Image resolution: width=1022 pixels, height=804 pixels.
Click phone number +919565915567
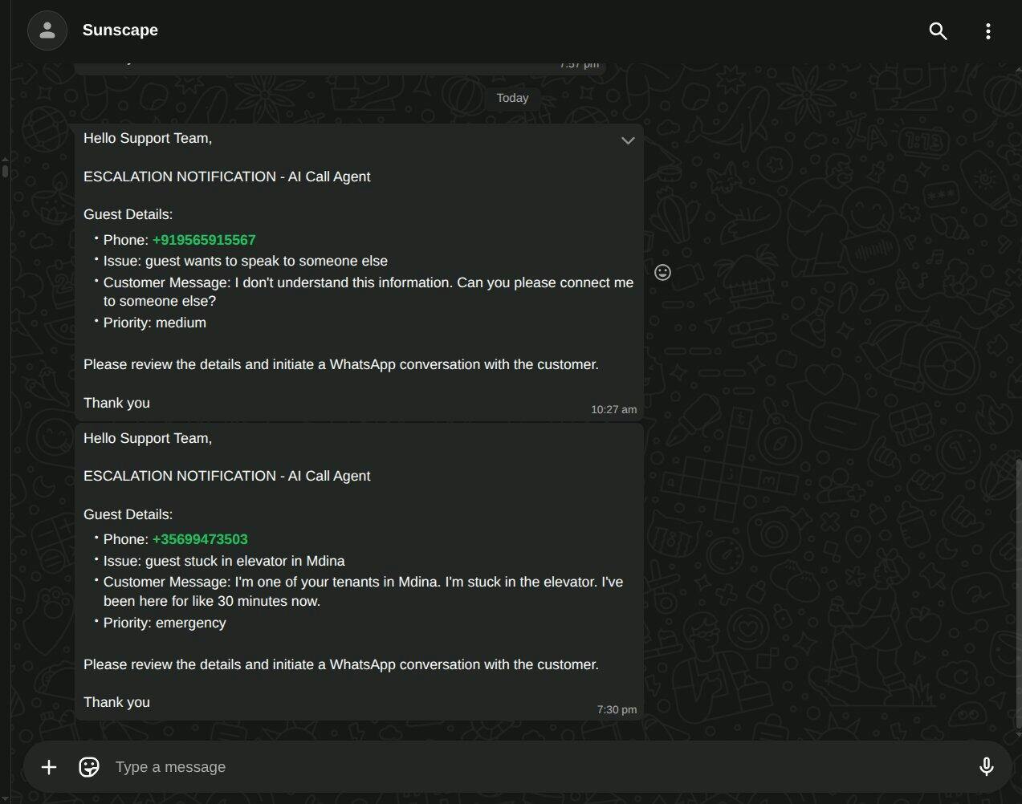(x=204, y=240)
